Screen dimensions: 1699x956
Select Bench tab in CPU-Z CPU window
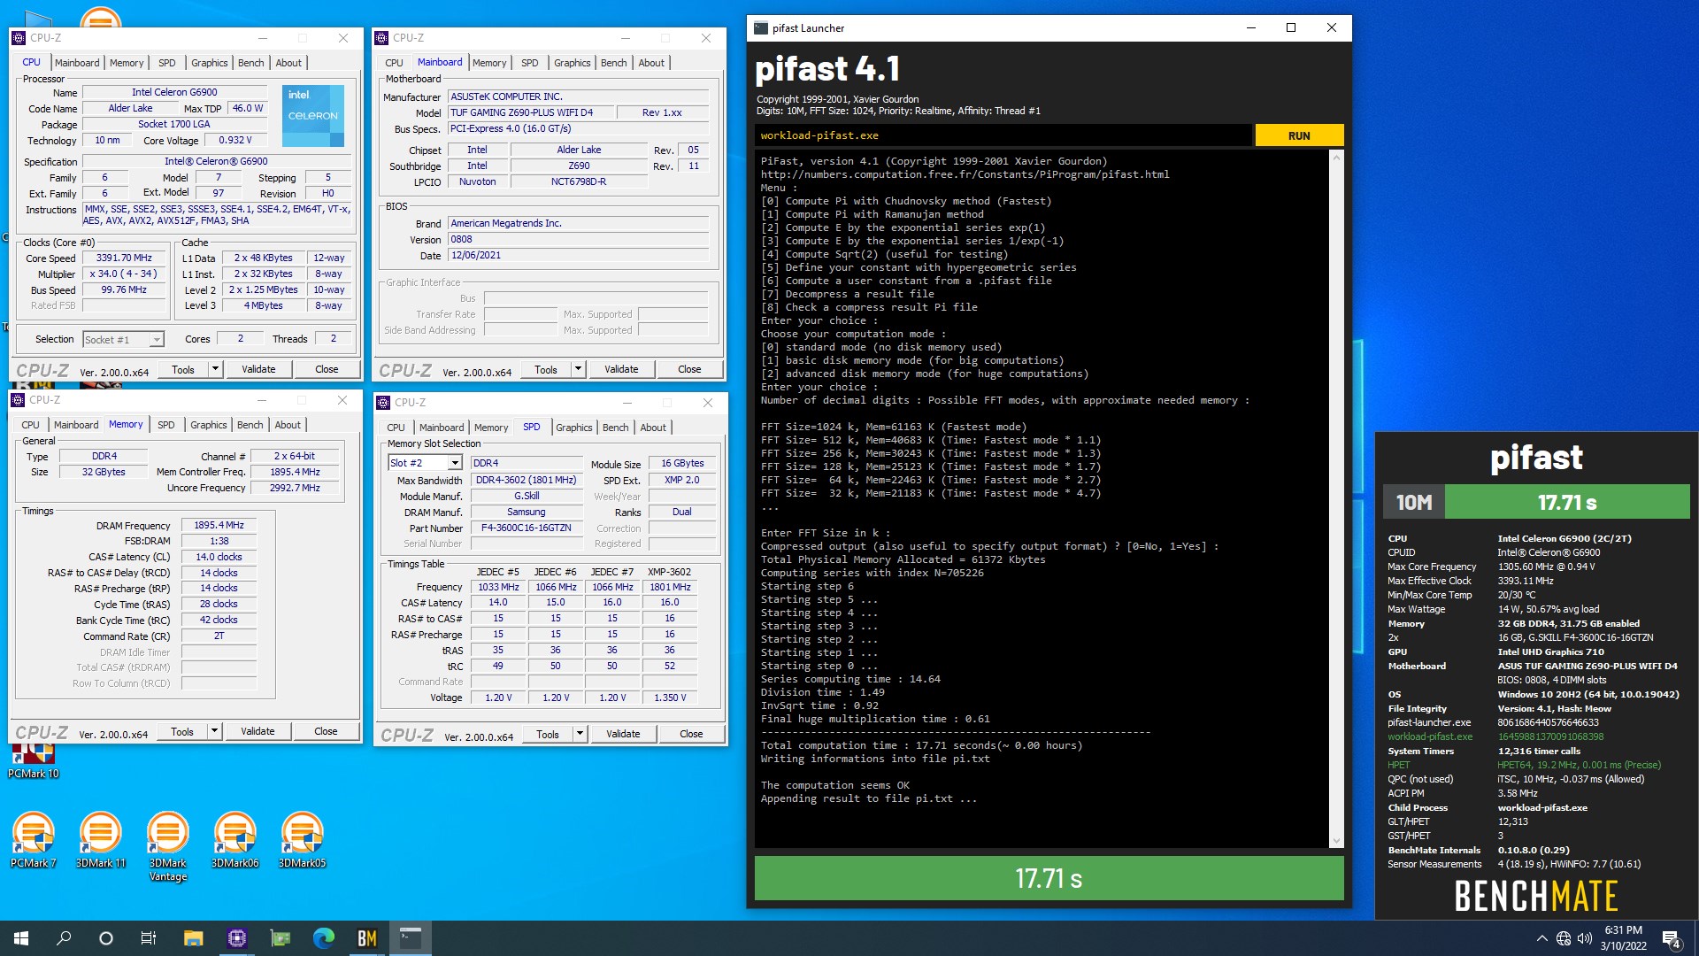click(x=251, y=63)
